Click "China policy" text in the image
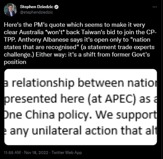Image resolution: width=163 pixels, height=159 pixels. coord(59,115)
